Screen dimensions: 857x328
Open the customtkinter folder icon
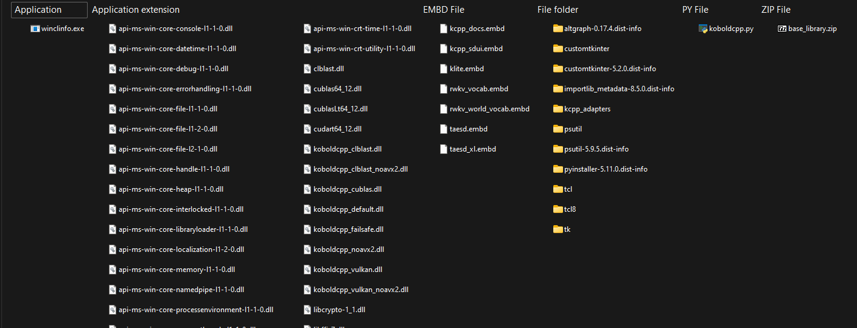558,49
